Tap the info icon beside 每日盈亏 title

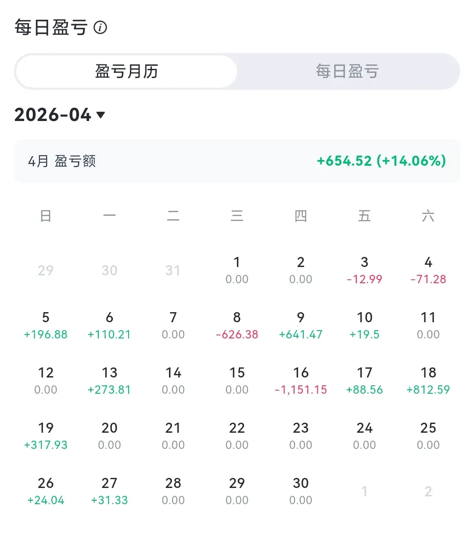[101, 28]
